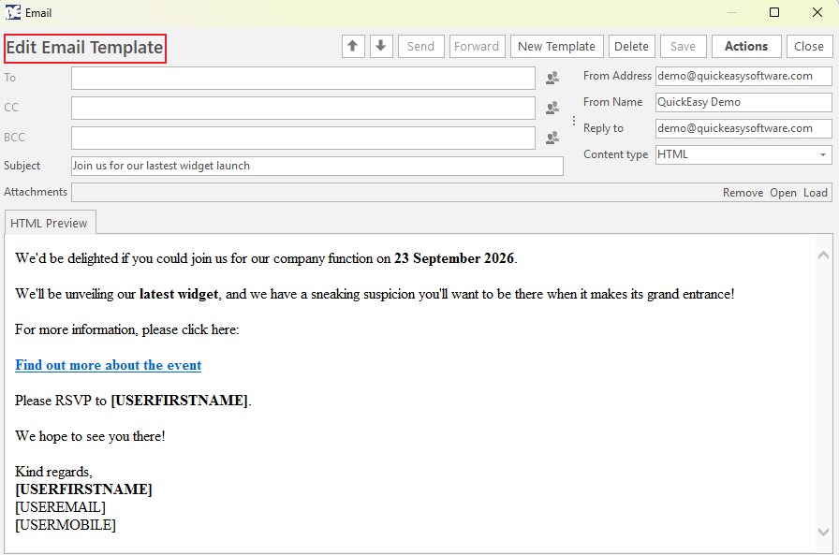Click the '[USEREMAIL]' placeholder text
The image size is (839, 555).
click(x=60, y=507)
